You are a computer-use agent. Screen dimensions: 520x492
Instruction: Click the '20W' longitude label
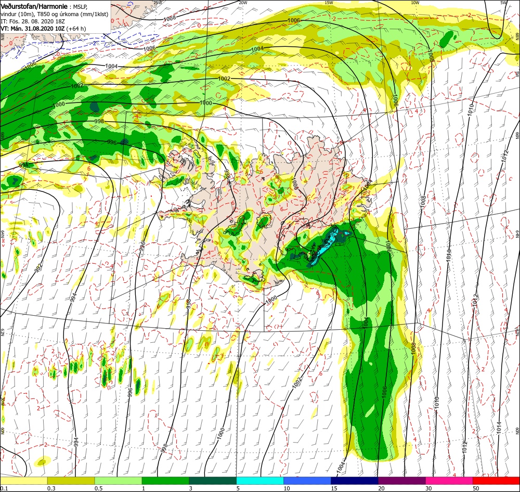pyautogui.click(x=243, y=3)
